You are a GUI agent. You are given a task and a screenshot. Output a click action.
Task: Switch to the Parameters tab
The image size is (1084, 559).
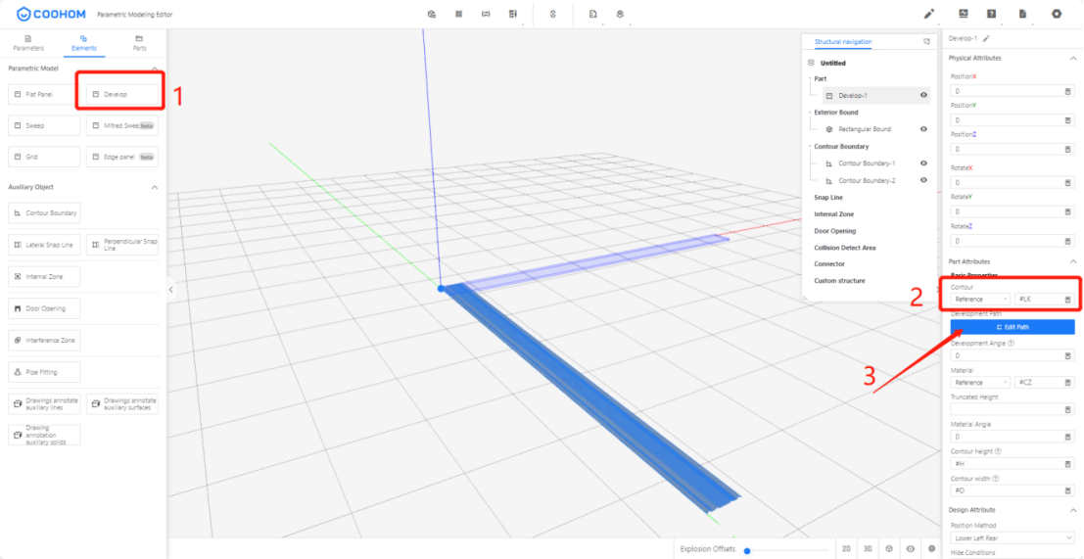pyautogui.click(x=28, y=42)
